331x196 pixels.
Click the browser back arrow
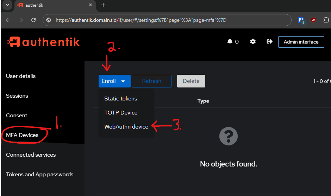(x=8, y=20)
